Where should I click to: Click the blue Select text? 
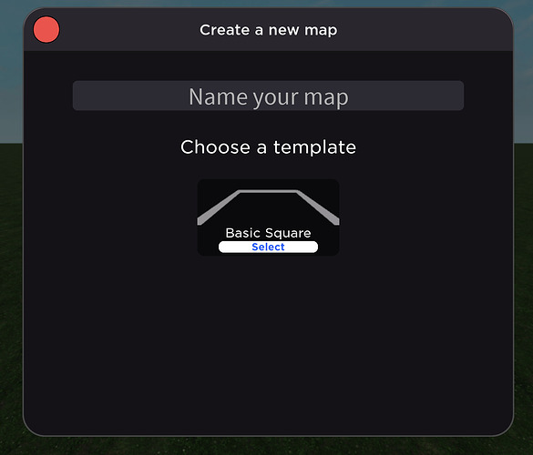pyautogui.click(x=268, y=247)
